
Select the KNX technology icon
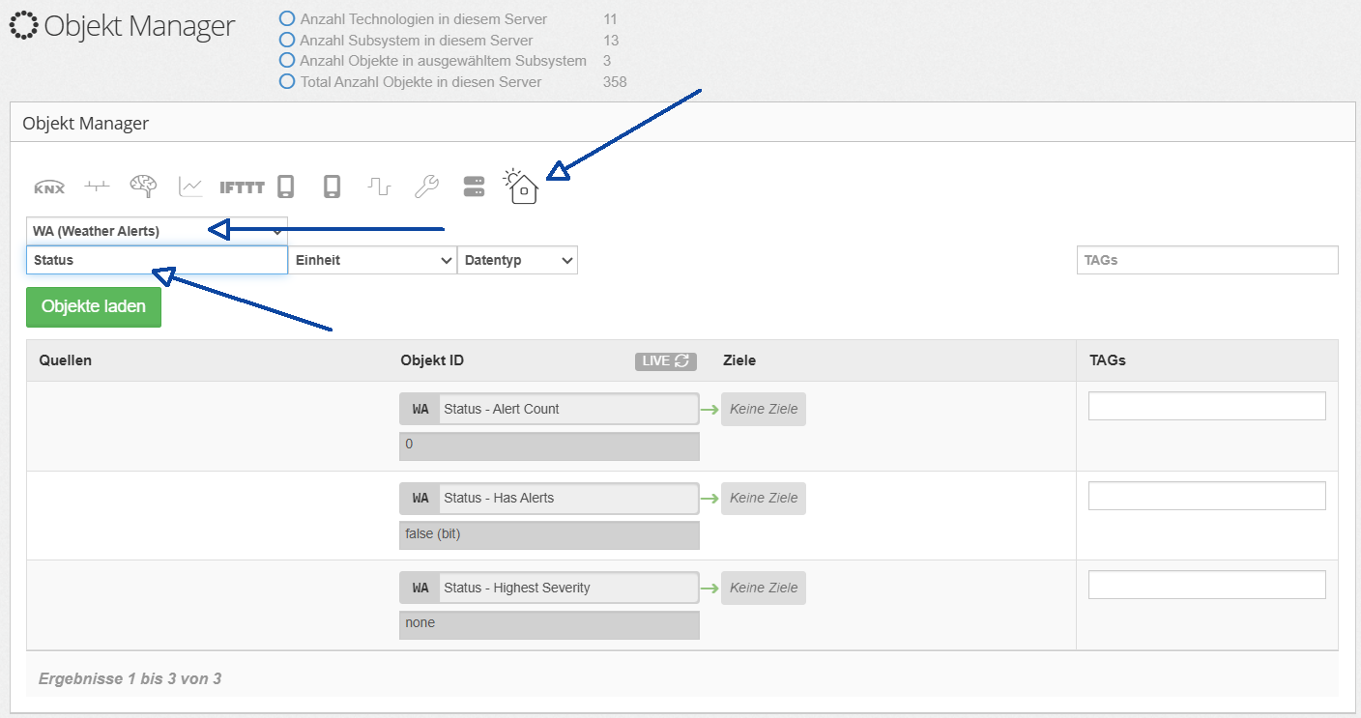click(49, 187)
